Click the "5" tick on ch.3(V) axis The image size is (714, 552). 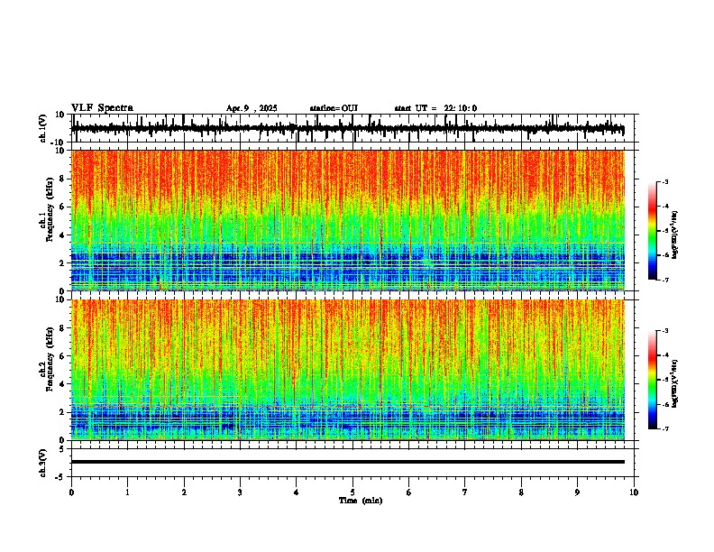[x=62, y=449]
